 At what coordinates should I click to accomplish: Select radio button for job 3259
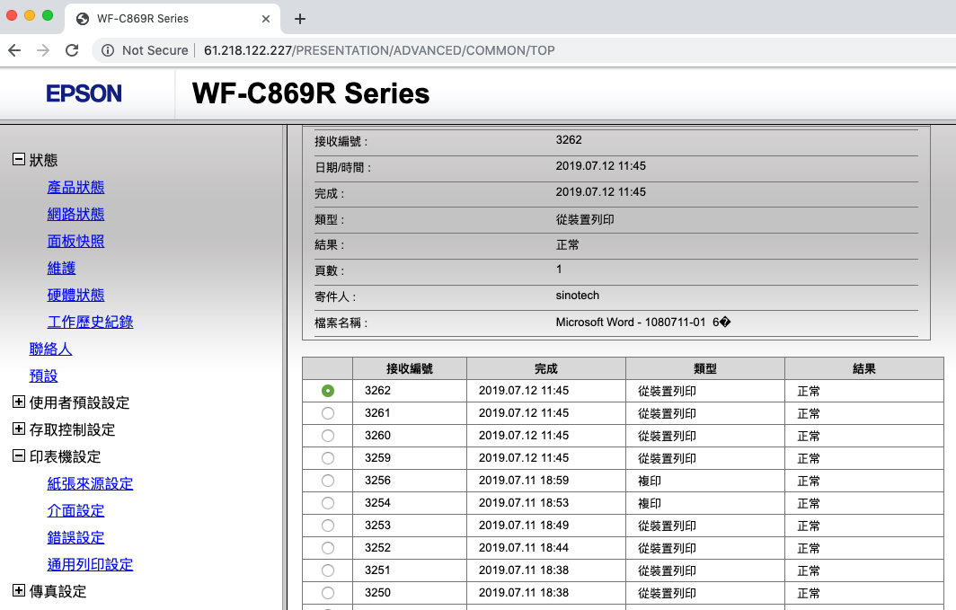point(328,458)
